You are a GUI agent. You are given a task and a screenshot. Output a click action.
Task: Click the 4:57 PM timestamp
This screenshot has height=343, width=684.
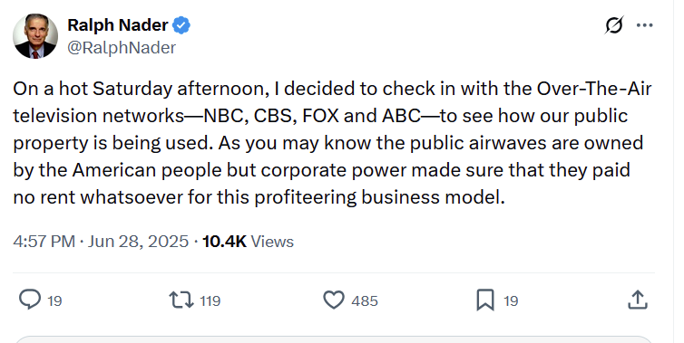44,242
